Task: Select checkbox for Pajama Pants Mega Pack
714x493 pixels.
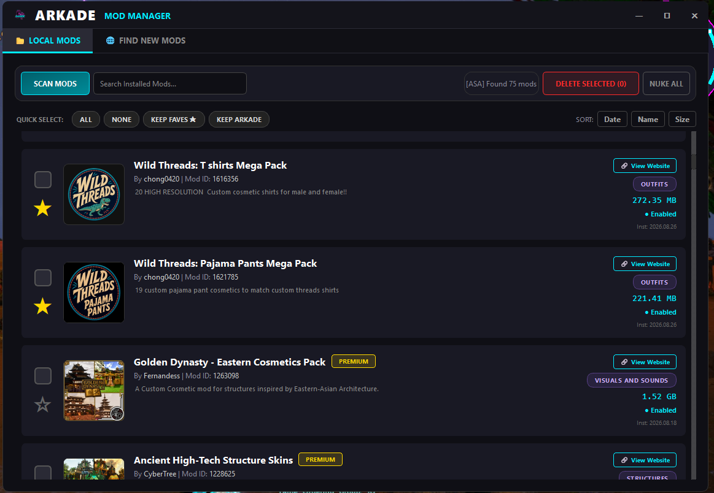Action: coord(43,278)
